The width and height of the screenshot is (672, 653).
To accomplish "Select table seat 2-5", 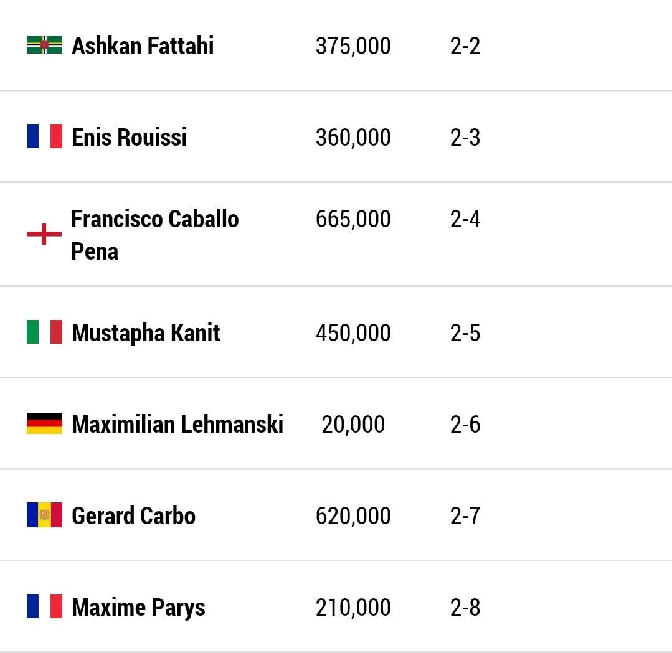I will tap(465, 333).
